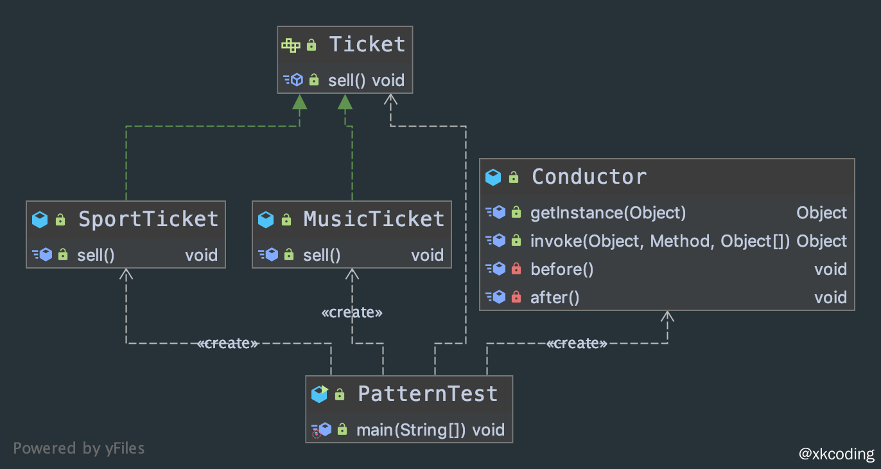The image size is (881, 469).
Task: Select the PatternTest node title
Action: 428,393
